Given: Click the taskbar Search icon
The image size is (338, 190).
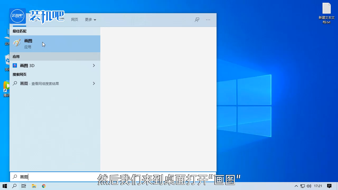Looking at the screenshot, I should click(x=14, y=186).
